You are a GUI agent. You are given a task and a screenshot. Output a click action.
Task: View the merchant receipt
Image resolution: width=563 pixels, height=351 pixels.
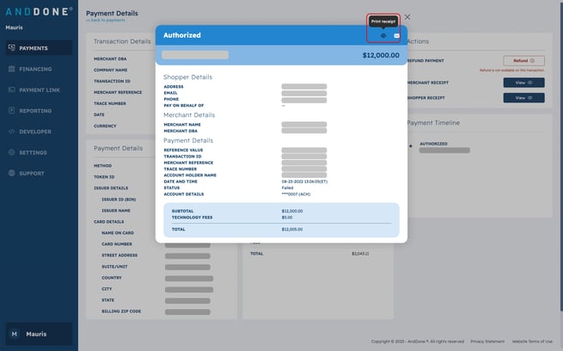tap(523, 83)
